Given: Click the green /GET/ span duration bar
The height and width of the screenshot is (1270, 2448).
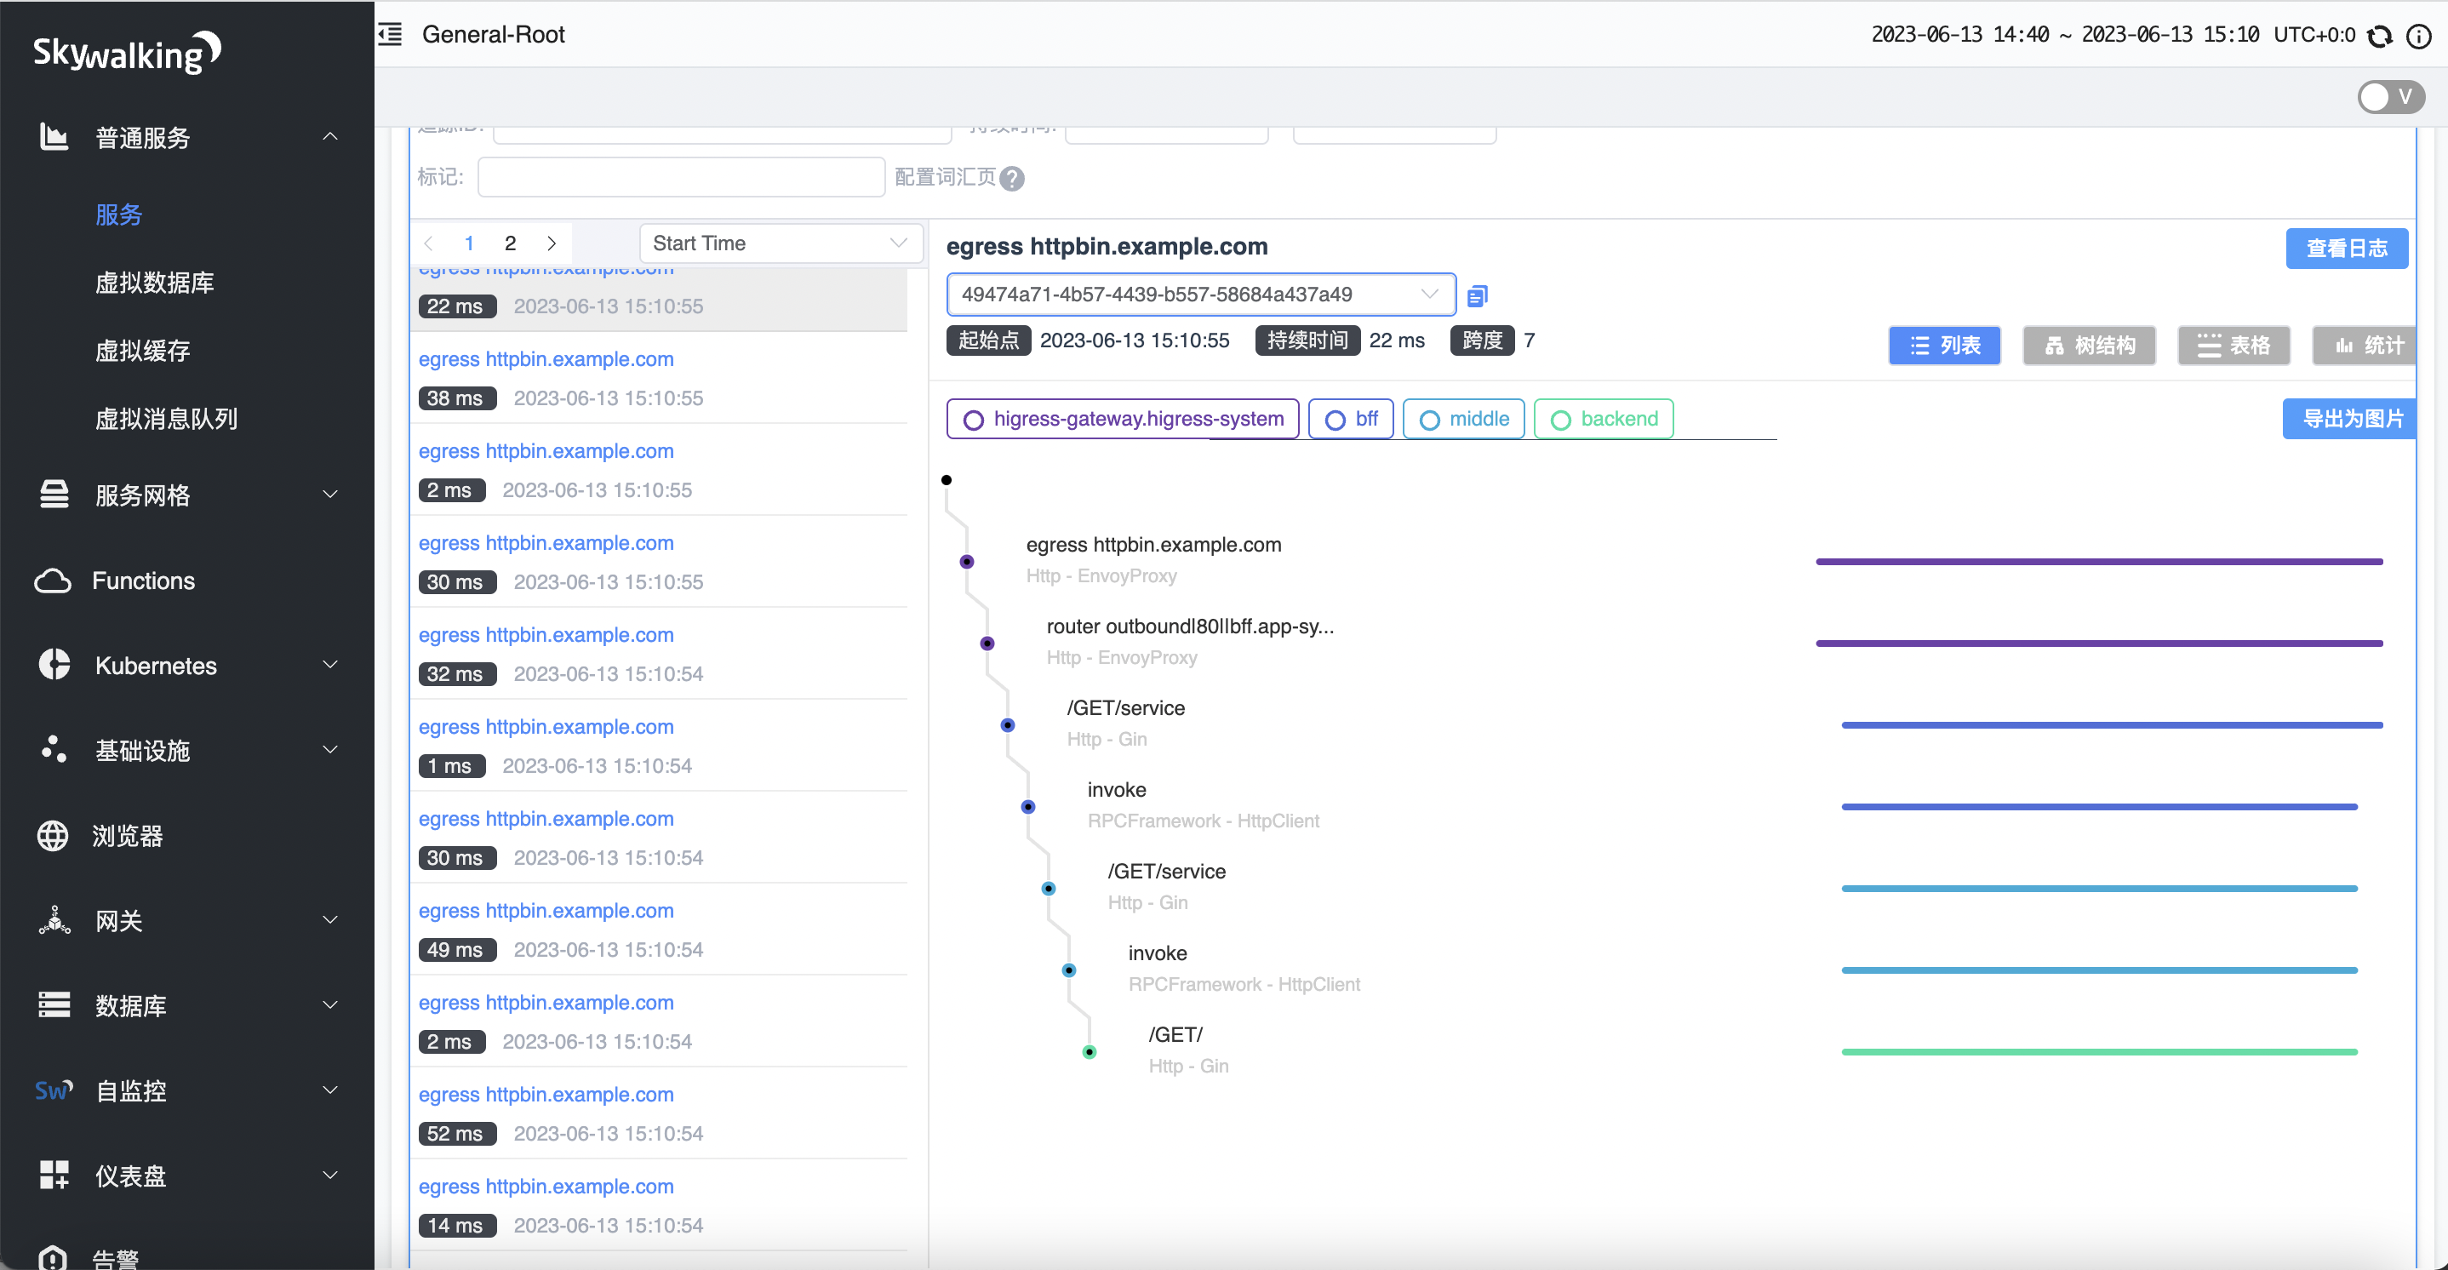Looking at the screenshot, I should coord(2098,1051).
